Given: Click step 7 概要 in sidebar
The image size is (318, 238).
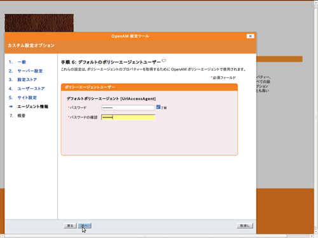Looking at the screenshot, I should click(21, 116).
